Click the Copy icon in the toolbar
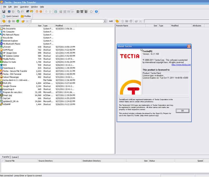 click(x=18, y=12)
